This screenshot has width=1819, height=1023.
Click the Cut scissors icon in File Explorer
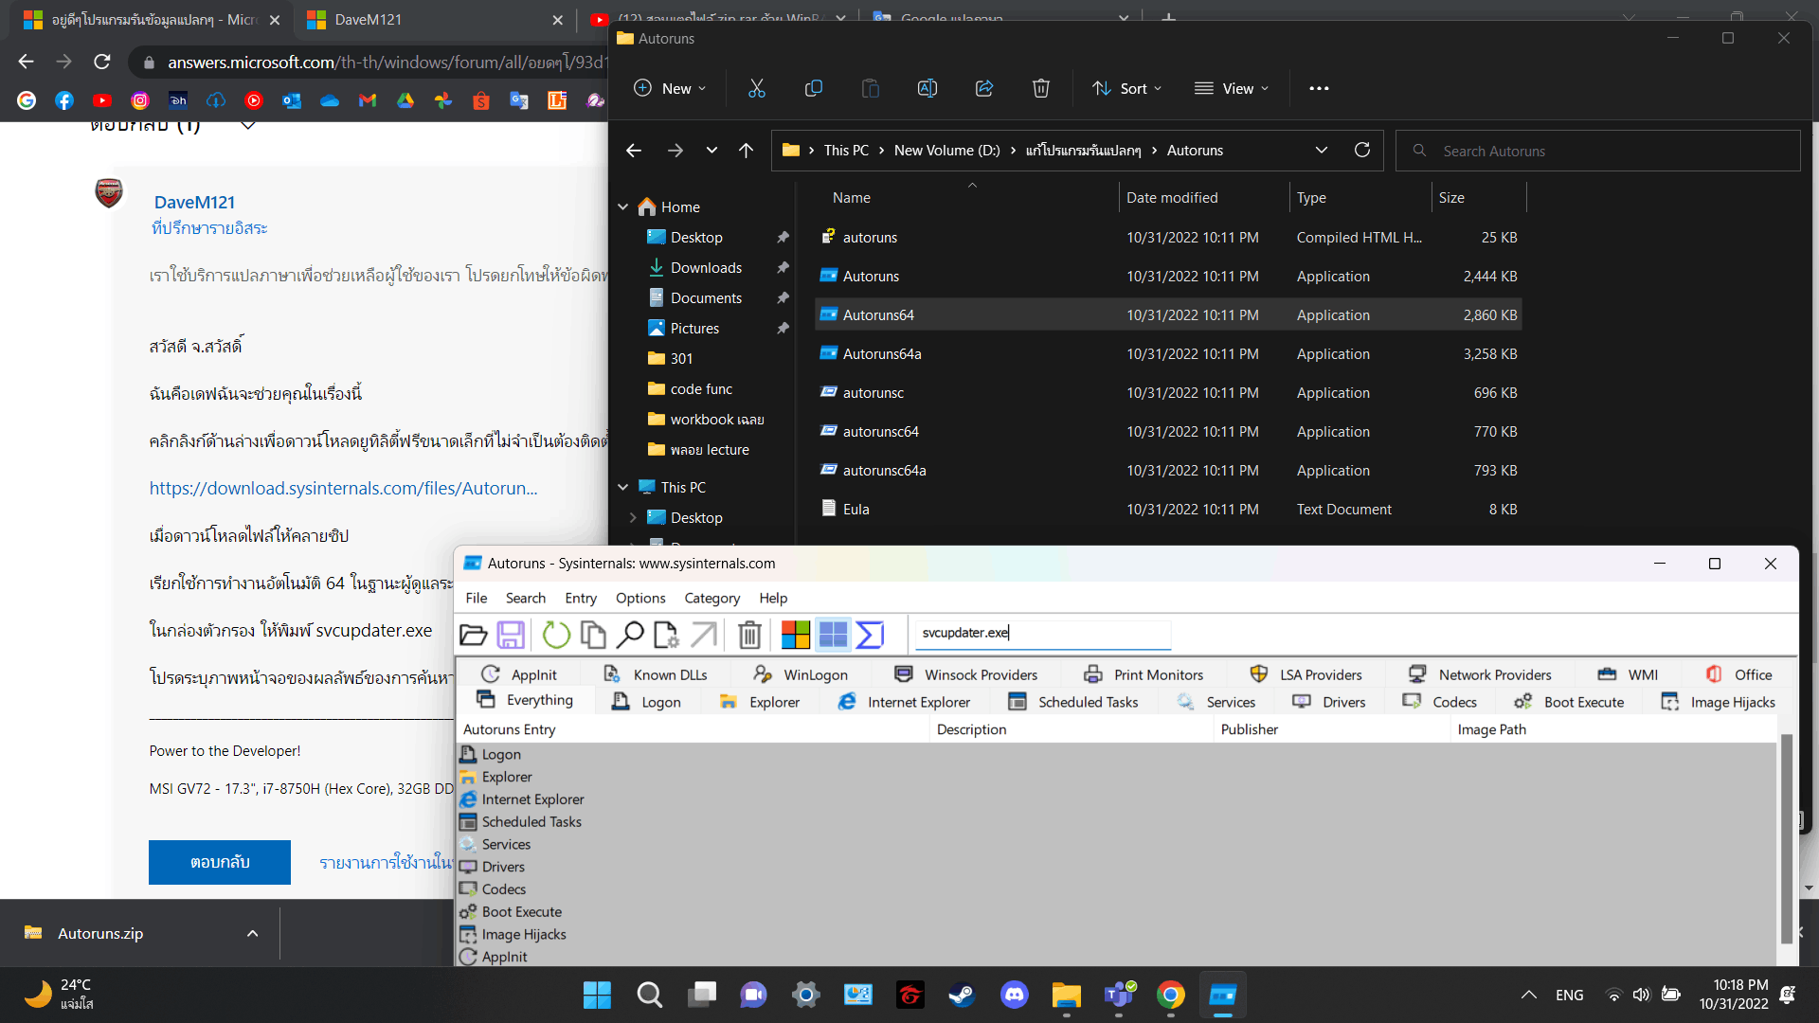click(x=756, y=88)
